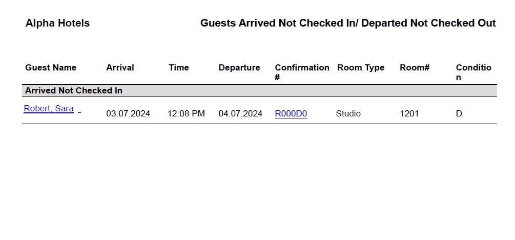Select the Arrived Not Checked In section bar
Image resolution: width=515 pixels, height=240 pixels.
tap(259, 91)
